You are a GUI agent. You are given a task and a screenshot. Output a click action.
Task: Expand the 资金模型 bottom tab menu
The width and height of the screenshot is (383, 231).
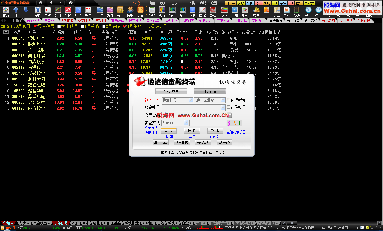42,223
